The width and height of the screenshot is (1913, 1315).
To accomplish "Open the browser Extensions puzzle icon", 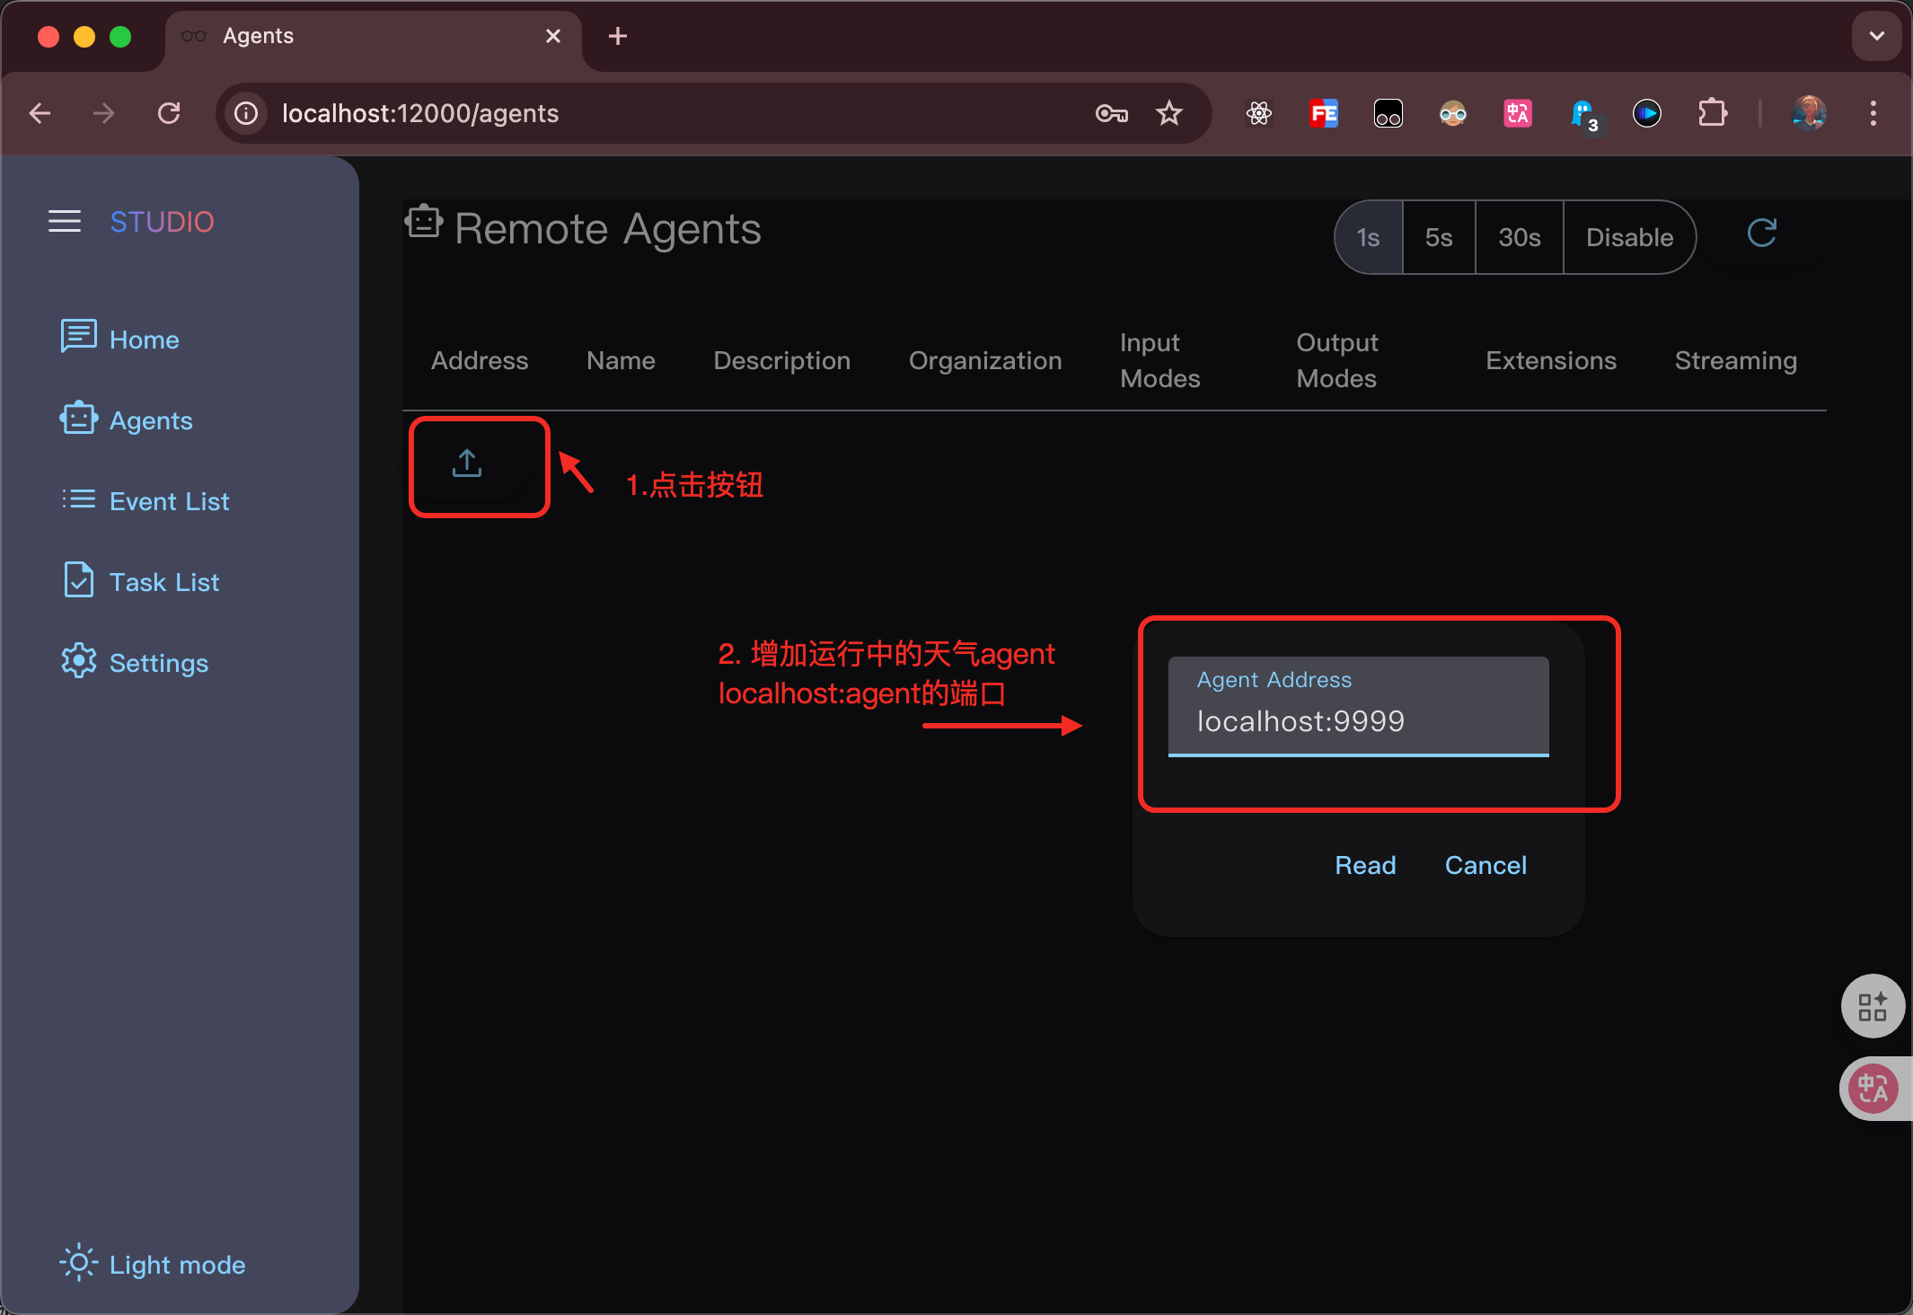I will point(1712,113).
